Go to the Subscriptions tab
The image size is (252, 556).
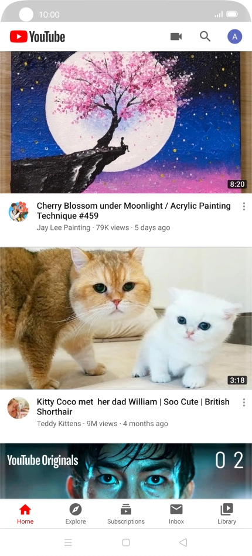[x=126, y=514]
